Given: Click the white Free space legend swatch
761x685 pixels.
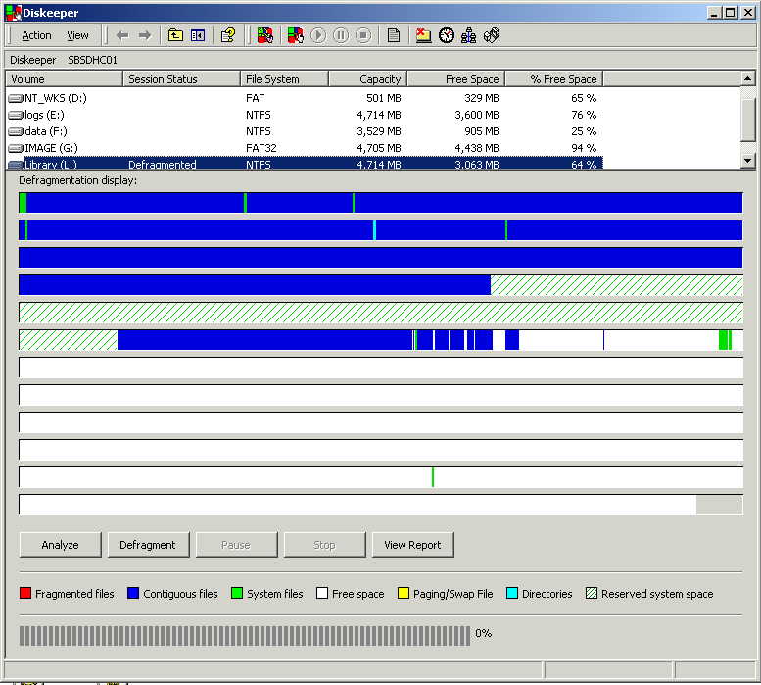Looking at the screenshot, I should 322,593.
